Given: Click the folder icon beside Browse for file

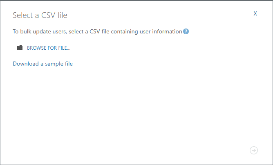Looking at the screenshot, I should coord(20,48).
